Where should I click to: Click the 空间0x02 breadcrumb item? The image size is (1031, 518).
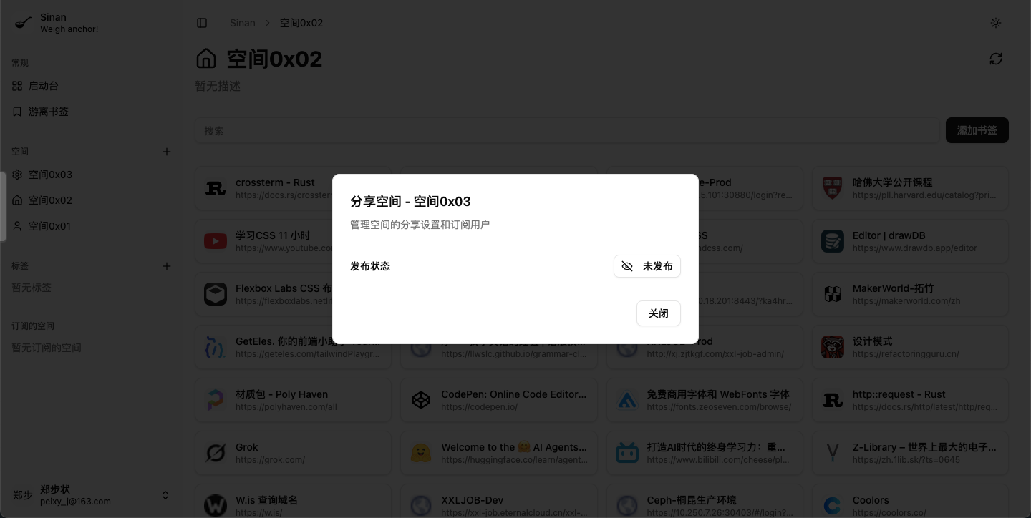coord(301,23)
